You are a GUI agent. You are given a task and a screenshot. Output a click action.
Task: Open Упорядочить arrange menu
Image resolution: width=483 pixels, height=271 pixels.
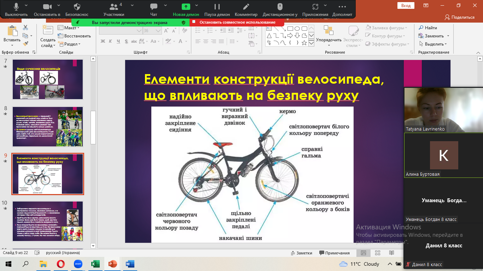click(x=329, y=36)
